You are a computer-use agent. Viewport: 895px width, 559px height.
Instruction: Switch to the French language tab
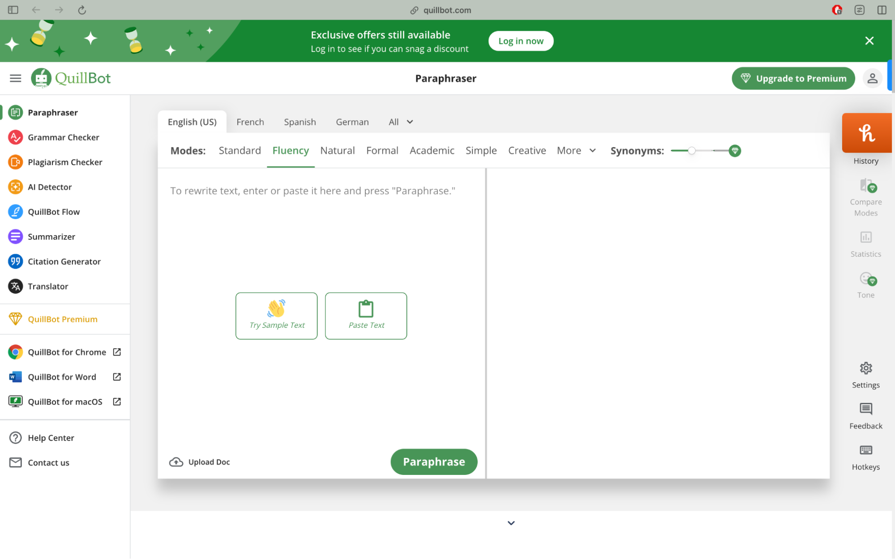click(250, 122)
